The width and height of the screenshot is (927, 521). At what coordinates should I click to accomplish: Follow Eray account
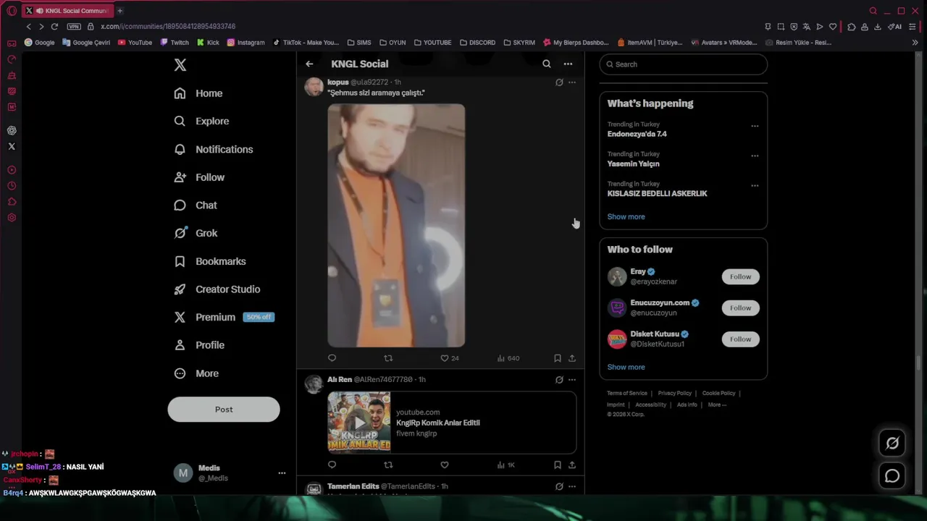click(x=740, y=276)
